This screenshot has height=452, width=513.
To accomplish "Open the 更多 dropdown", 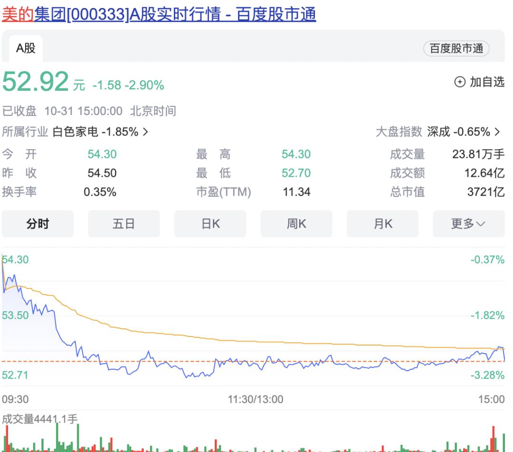I will 469,224.
